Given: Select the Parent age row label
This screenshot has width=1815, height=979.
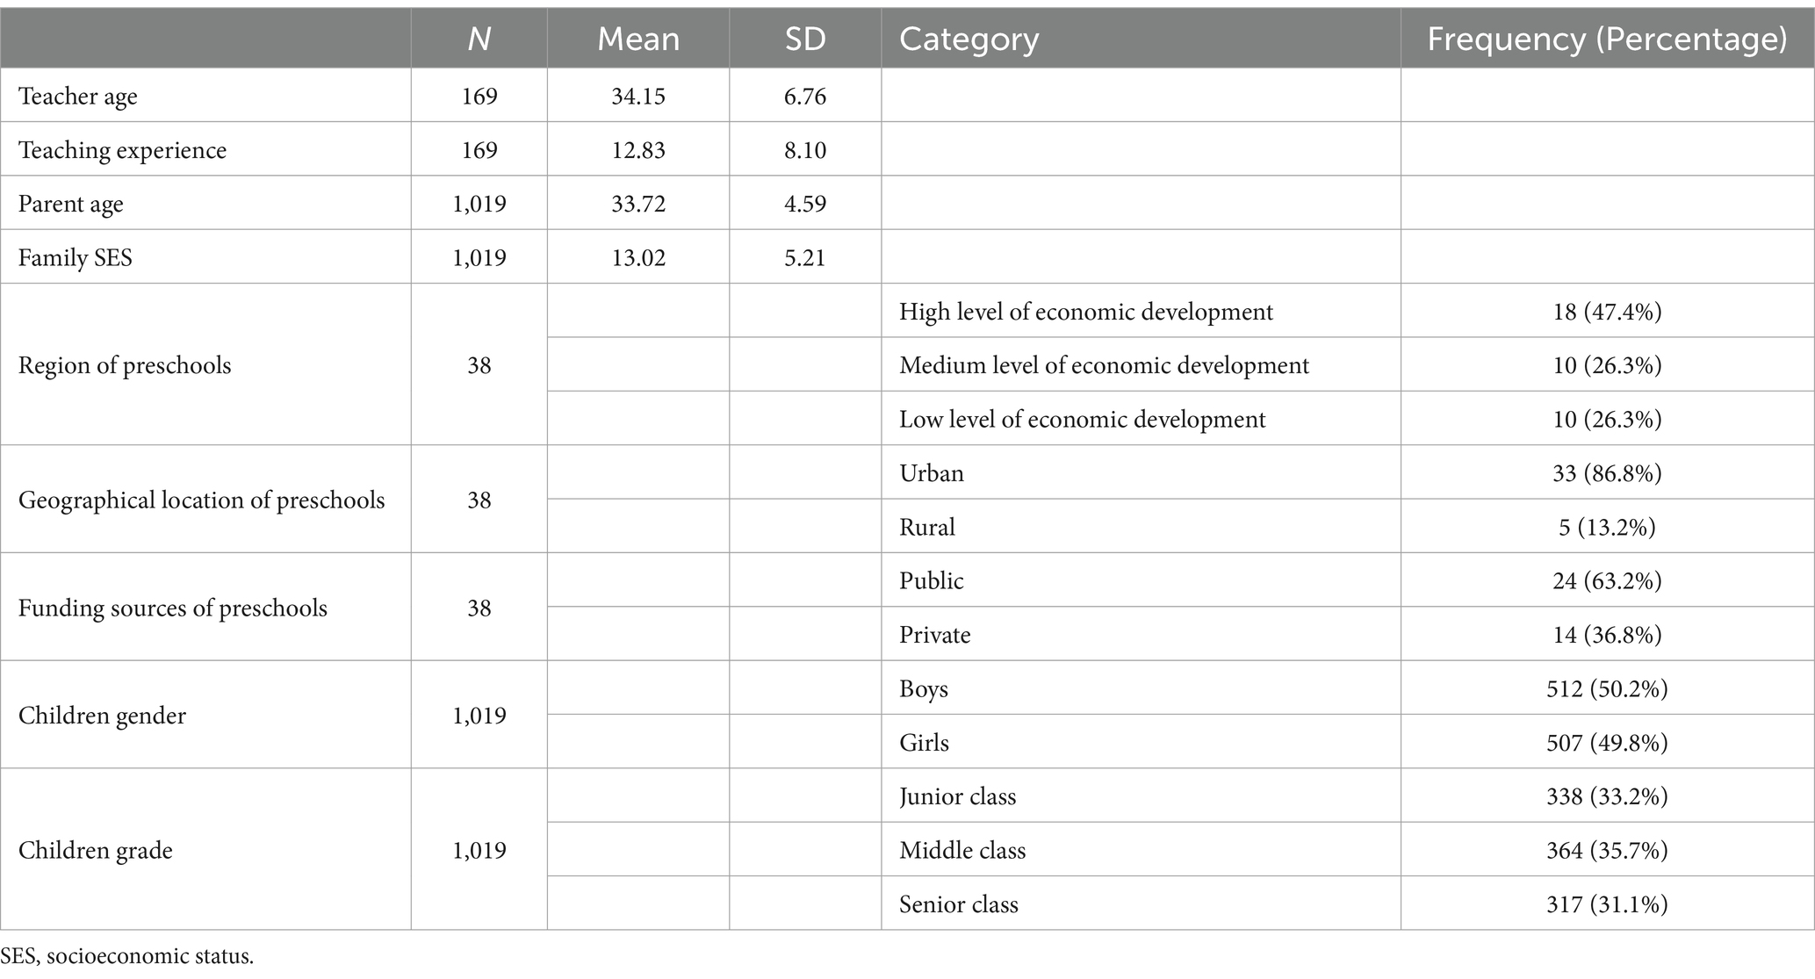Looking at the screenshot, I should 71,204.
